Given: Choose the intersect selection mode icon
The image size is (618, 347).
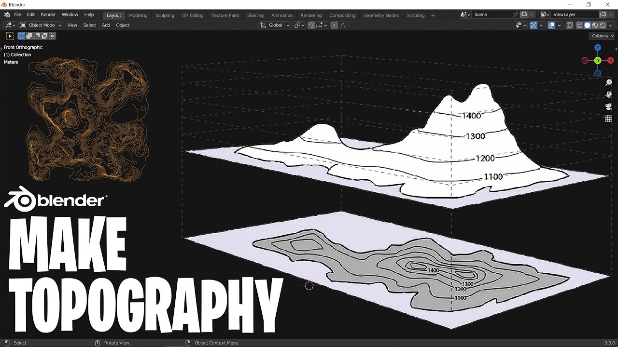Looking at the screenshot, I should pyautogui.click(x=52, y=36).
